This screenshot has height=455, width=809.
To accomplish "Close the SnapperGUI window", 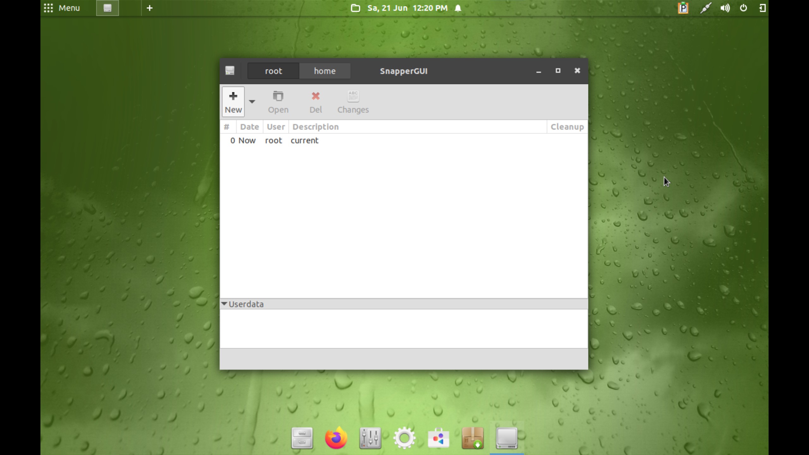I will [x=577, y=71].
